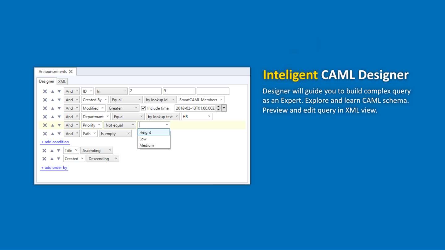The width and height of the screenshot is (445, 250).
Task: Open the Greater operator dropdown
Action: coord(123,108)
